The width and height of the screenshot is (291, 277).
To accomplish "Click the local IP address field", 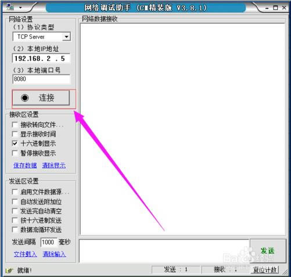I will point(41,58).
